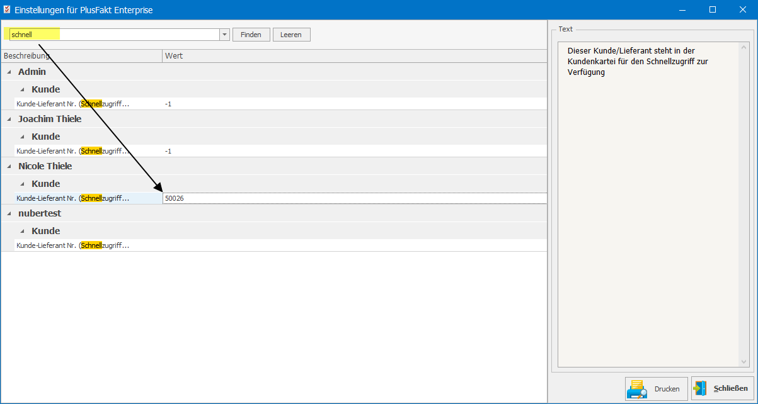Click the -1 value in Admin's row

pos(168,104)
